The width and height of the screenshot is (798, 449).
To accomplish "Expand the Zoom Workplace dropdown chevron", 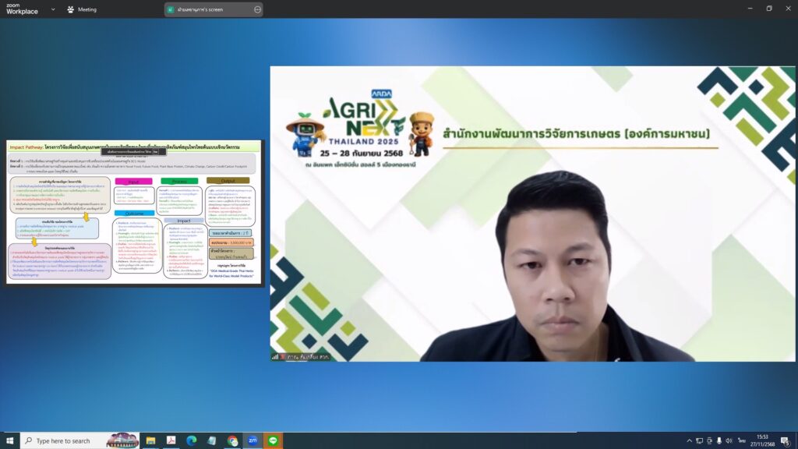I will 53,9.
